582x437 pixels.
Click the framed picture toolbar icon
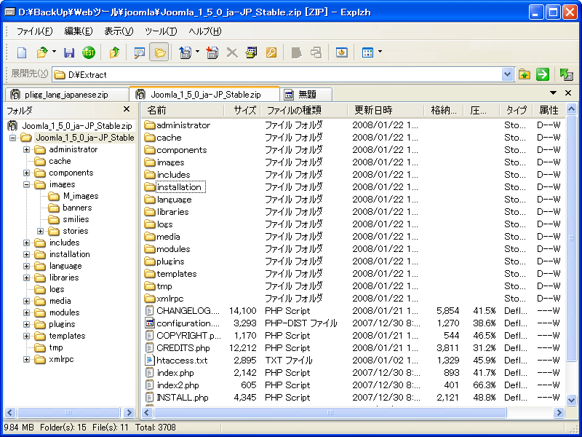pyautogui.click(x=341, y=52)
